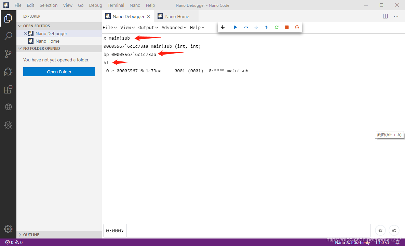The height and width of the screenshot is (246, 405).
Task: Close the Nano Debugger tab
Action: [149, 16]
